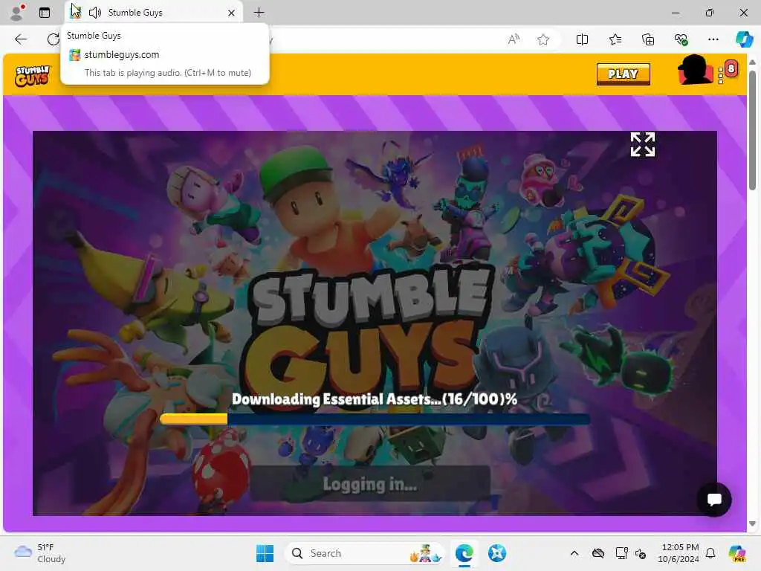Click the orange PLAY button
This screenshot has height=571, width=761.
pyautogui.click(x=624, y=74)
